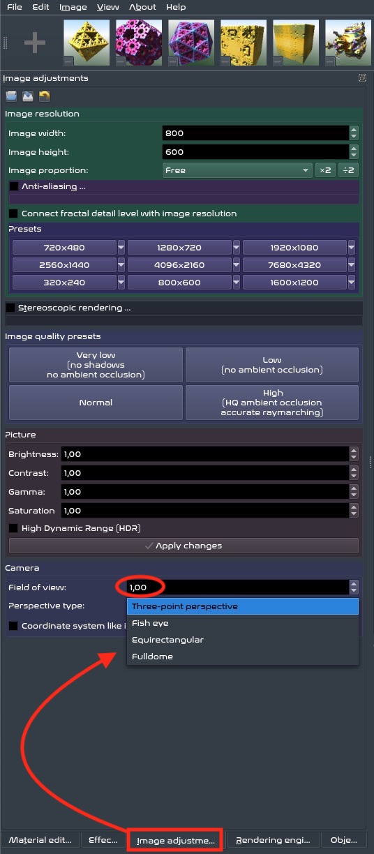Enable High Dynamic Range (HDR)

tap(13, 528)
